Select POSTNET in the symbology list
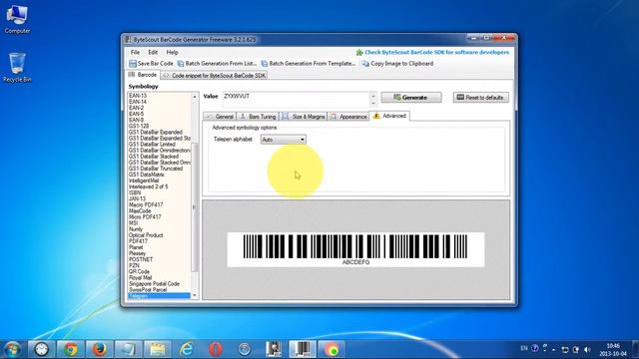This screenshot has height=359, width=639. pyautogui.click(x=141, y=259)
